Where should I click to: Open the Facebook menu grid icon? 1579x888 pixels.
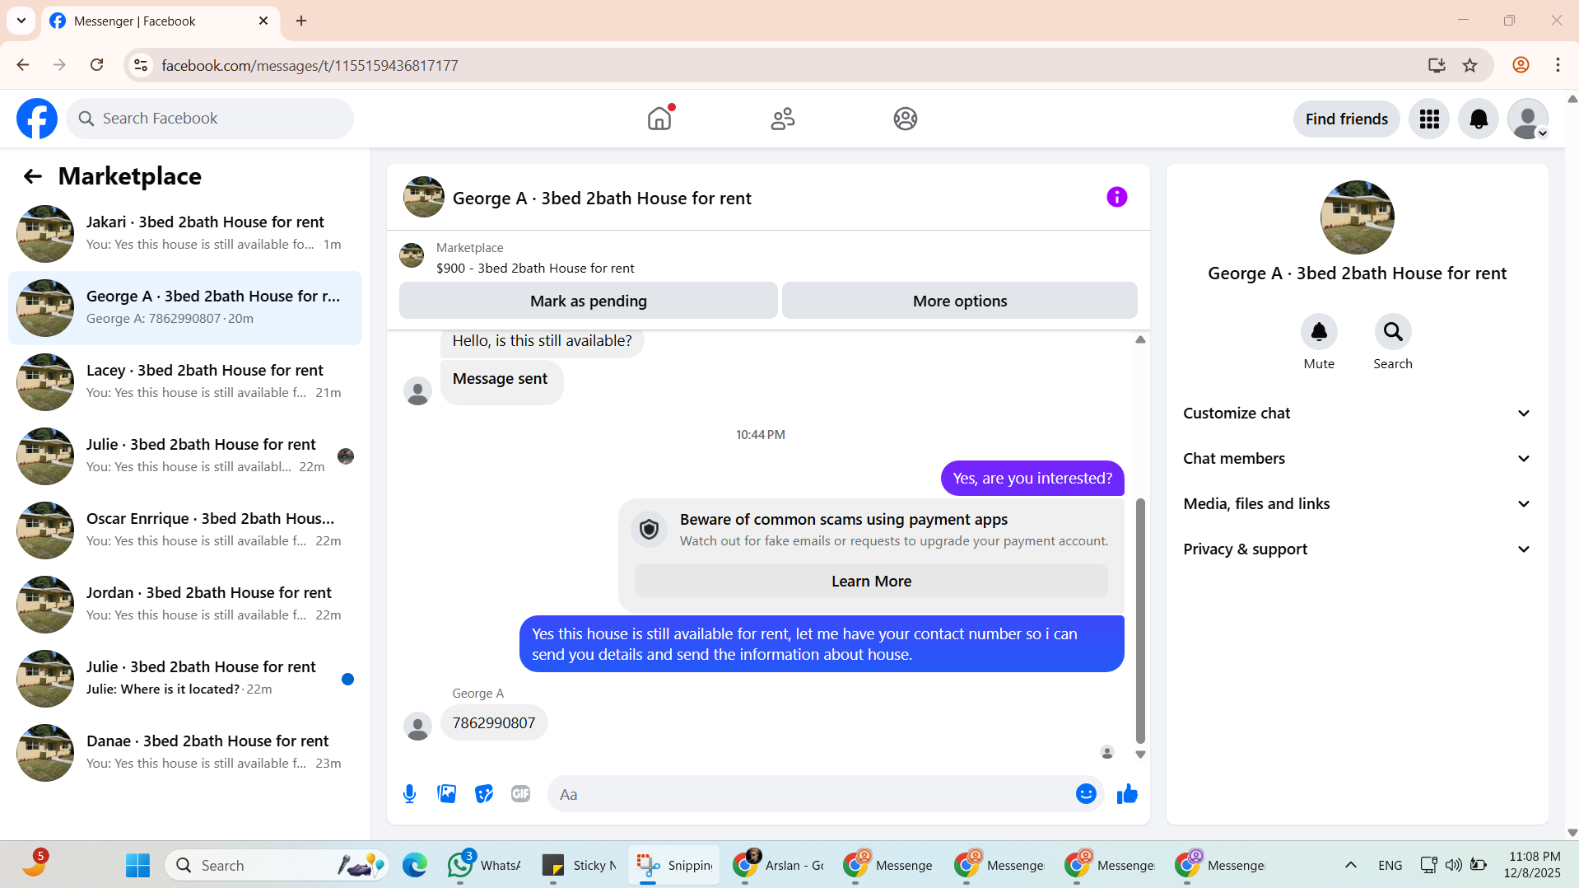coord(1429,119)
